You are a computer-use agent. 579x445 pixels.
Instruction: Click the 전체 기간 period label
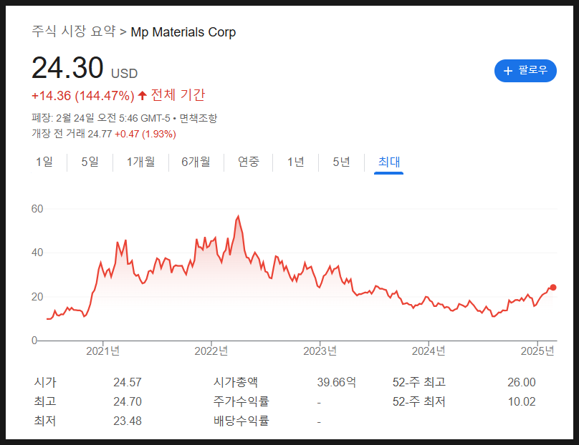click(x=178, y=95)
